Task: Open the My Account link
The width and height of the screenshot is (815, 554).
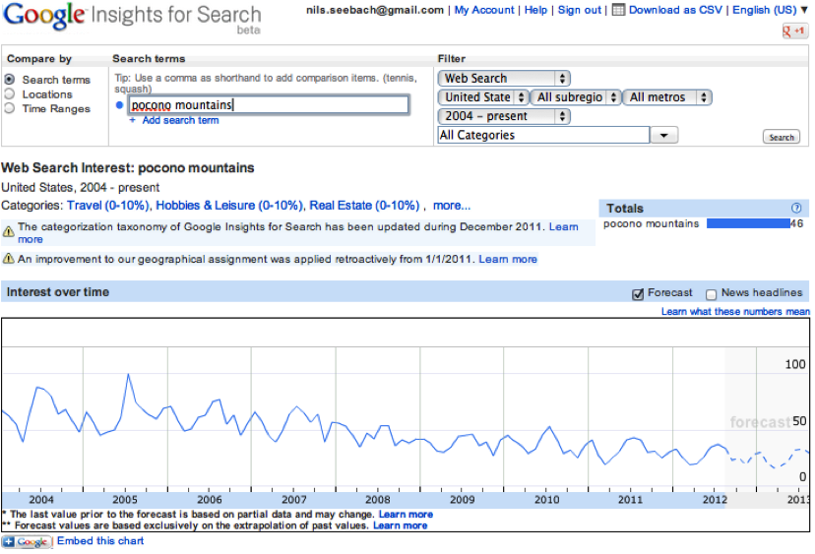Action: (484, 10)
